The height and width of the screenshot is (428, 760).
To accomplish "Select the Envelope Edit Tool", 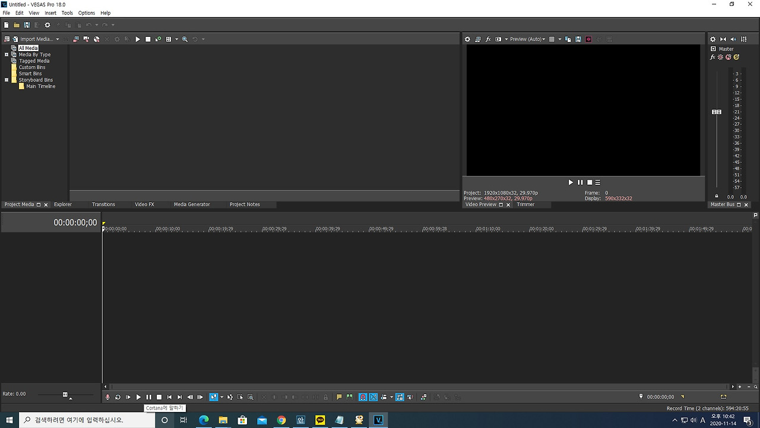I will [x=230, y=396].
